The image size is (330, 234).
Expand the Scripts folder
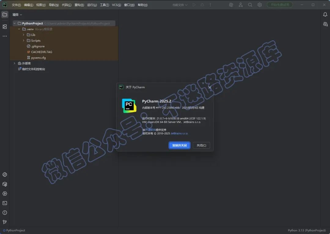click(24, 40)
